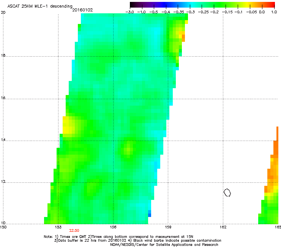Click the title 'ASCAT 25KM MLE-1 descending'

[x=40, y=6]
